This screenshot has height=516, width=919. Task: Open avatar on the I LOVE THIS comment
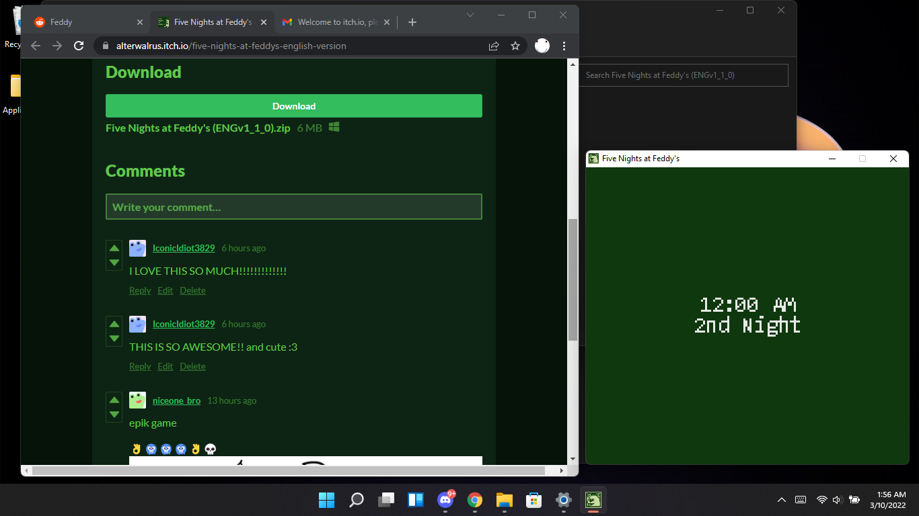[137, 249]
